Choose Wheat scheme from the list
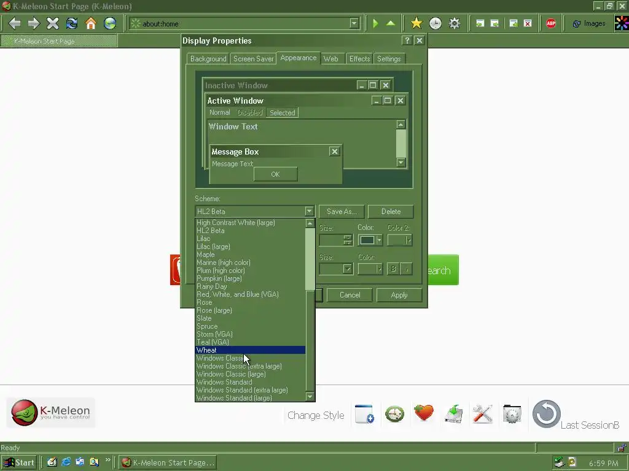The image size is (629, 471). 251,350
